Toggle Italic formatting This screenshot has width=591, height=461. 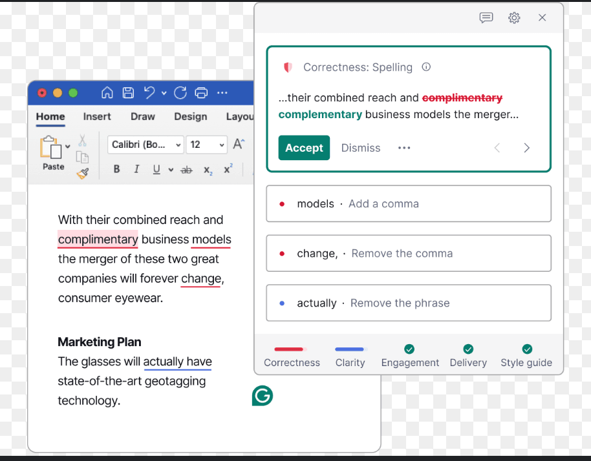point(136,169)
